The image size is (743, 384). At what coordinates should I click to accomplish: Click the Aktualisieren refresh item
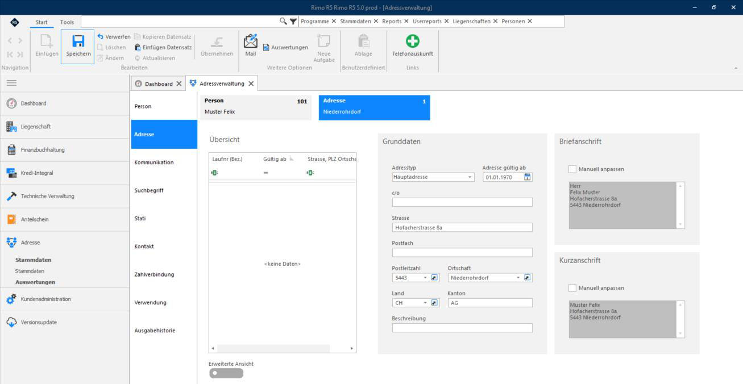click(154, 57)
